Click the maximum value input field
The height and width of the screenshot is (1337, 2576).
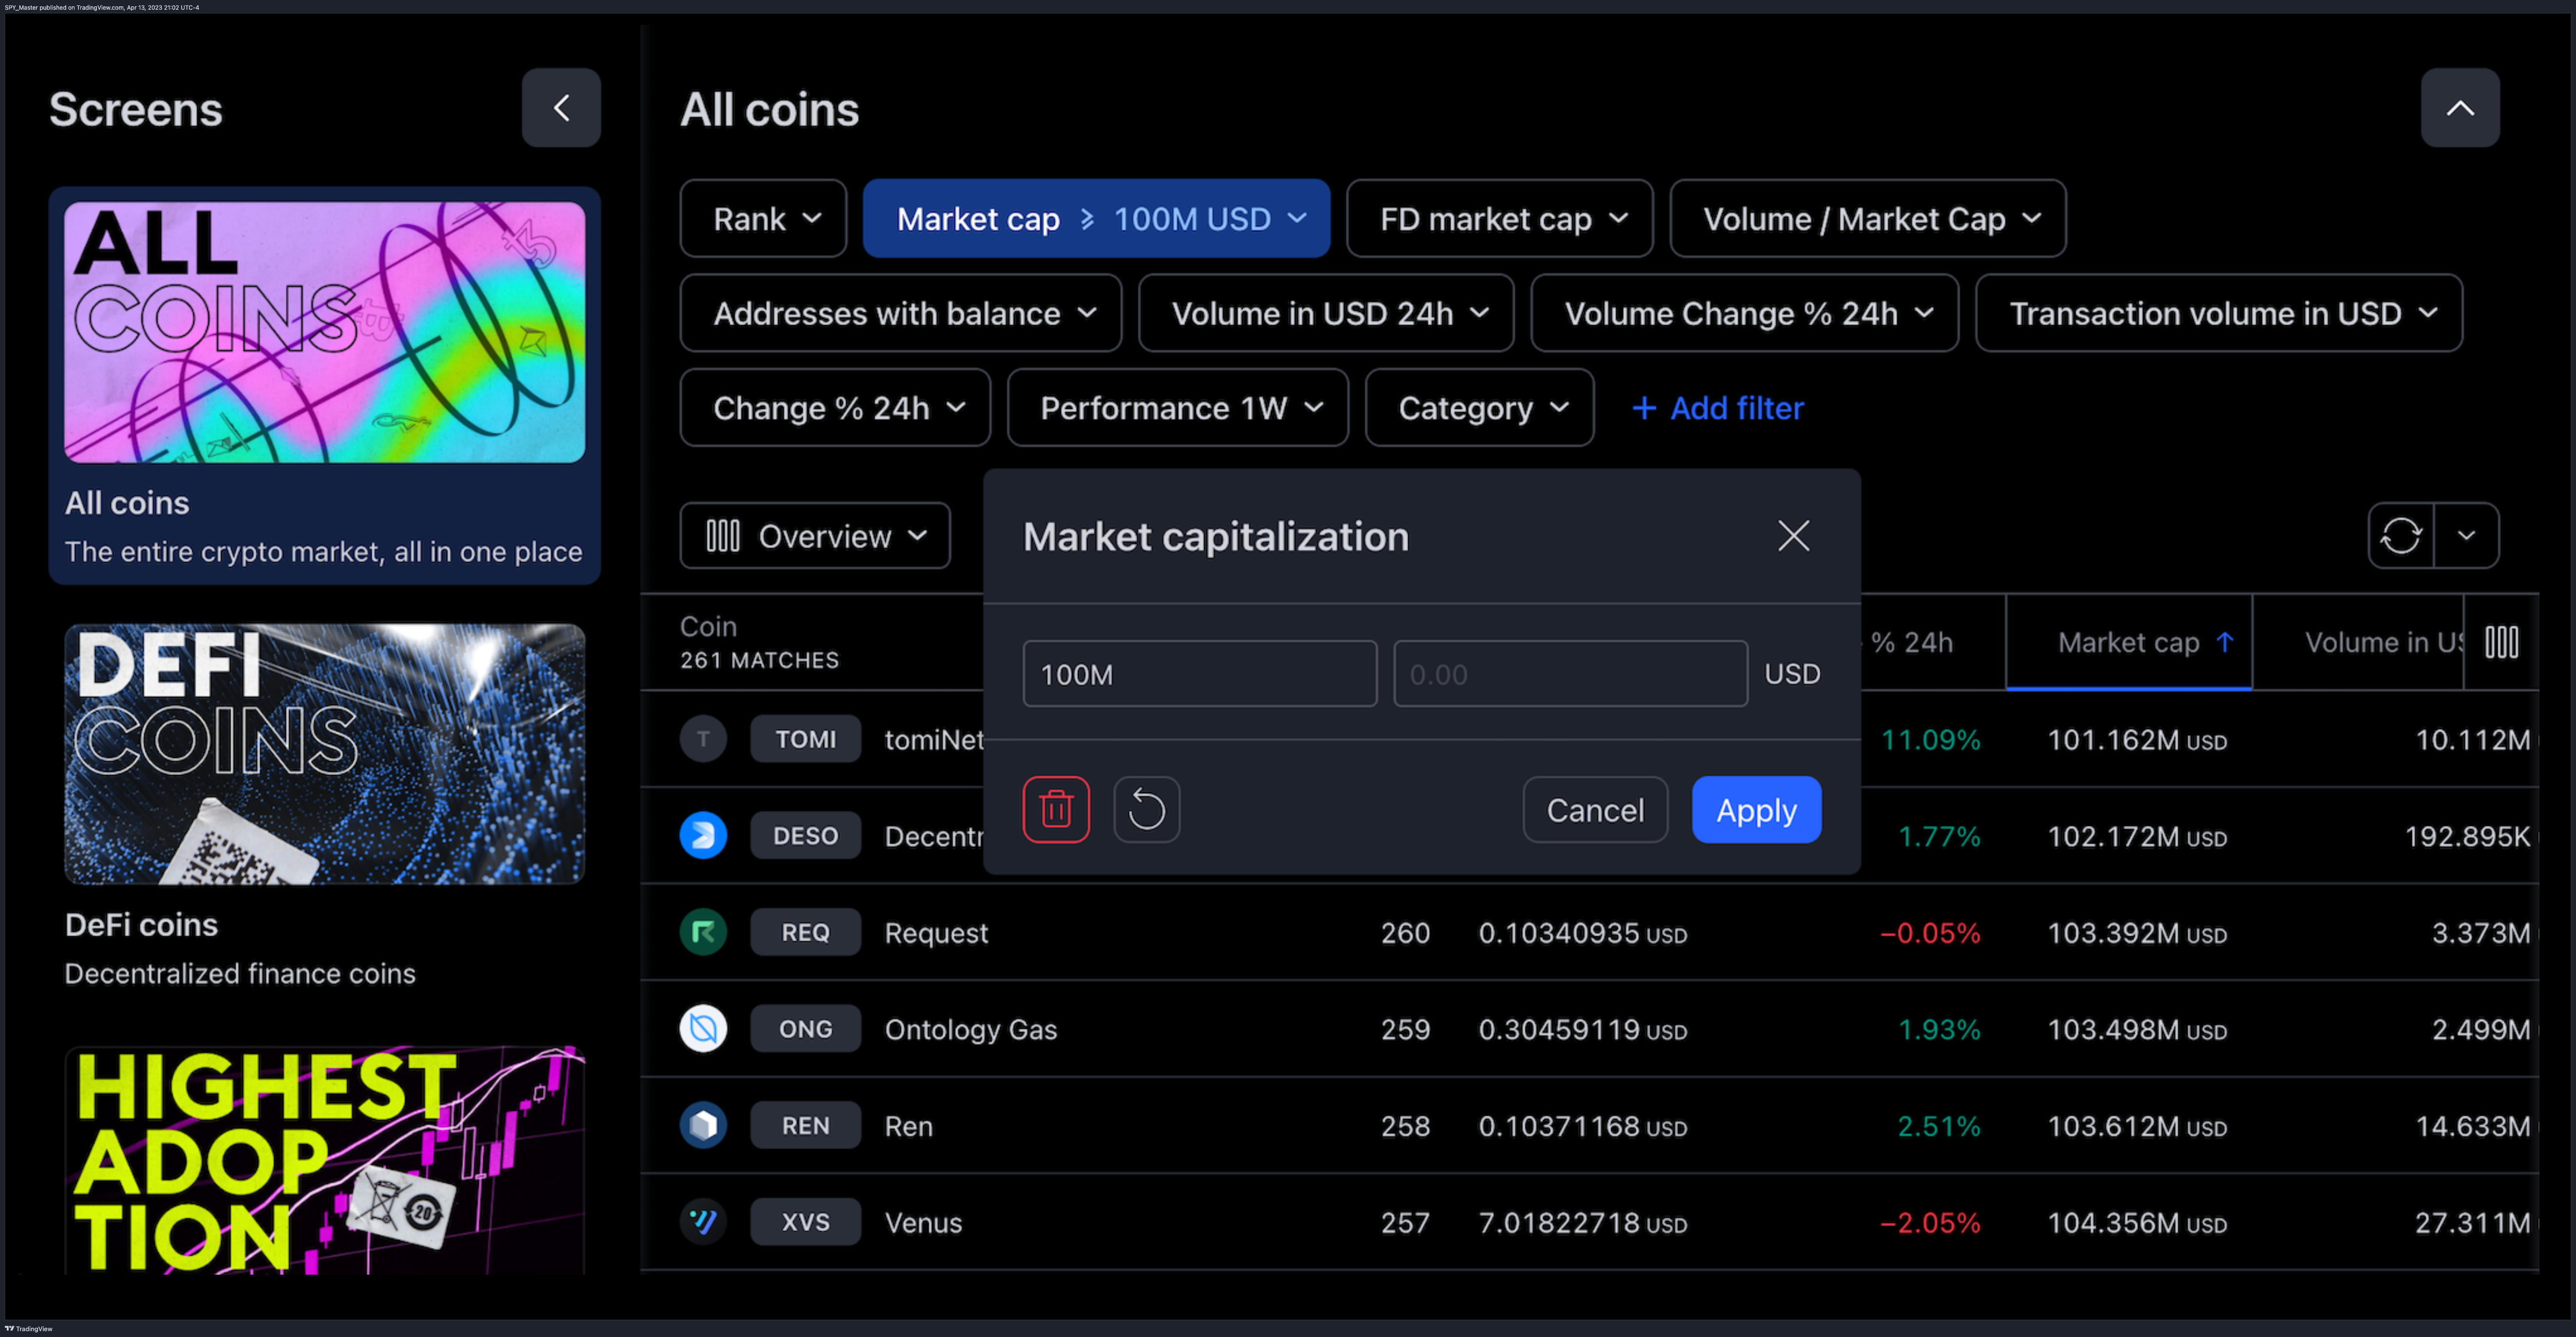(1569, 673)
